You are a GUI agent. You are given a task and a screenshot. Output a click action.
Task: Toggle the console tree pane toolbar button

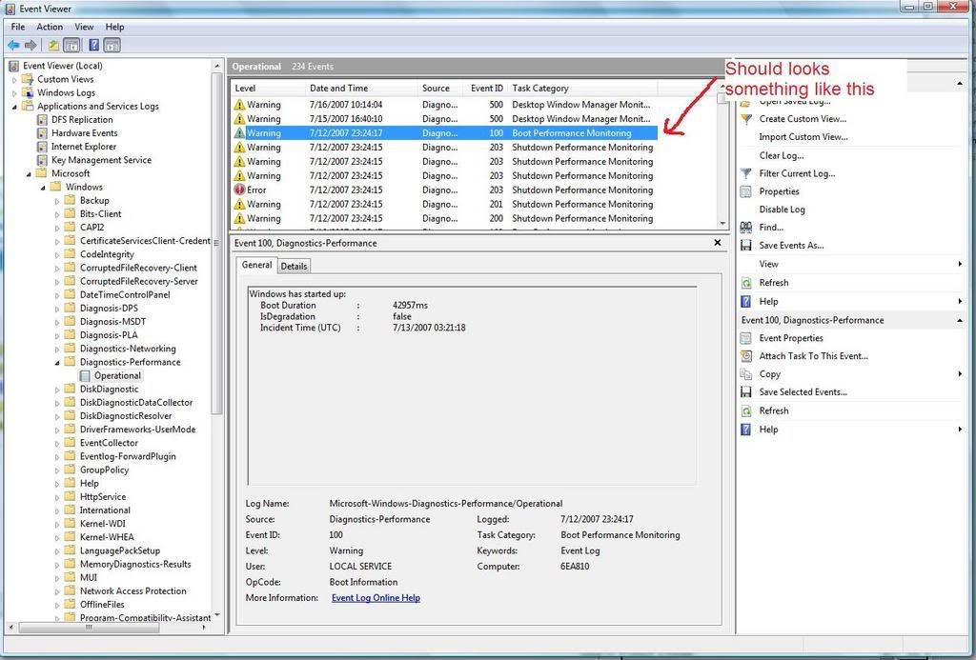[71, 45]
